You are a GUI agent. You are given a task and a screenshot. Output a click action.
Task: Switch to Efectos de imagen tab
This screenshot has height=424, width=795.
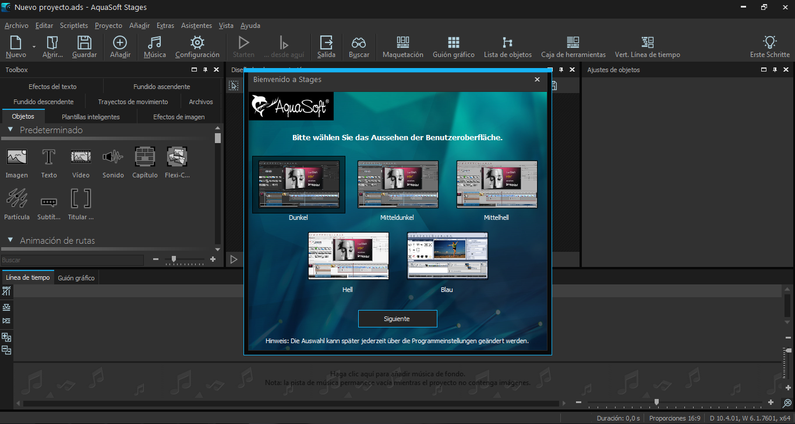tap(179, 117)
